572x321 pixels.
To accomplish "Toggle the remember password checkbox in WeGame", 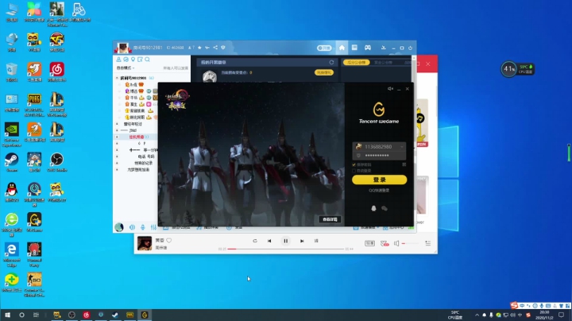I will click(354, 165).
